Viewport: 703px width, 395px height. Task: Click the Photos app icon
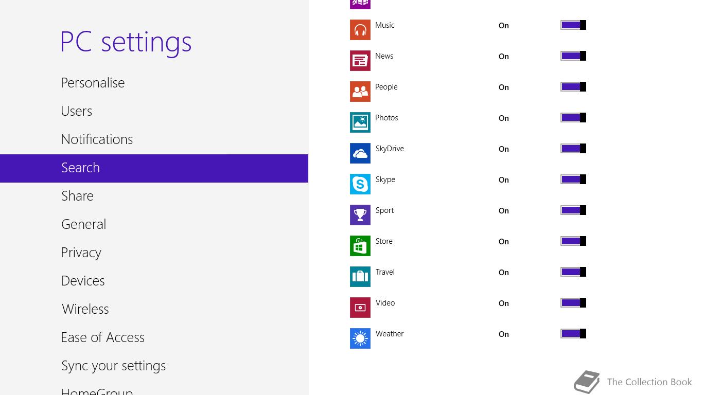pos(360,122)
